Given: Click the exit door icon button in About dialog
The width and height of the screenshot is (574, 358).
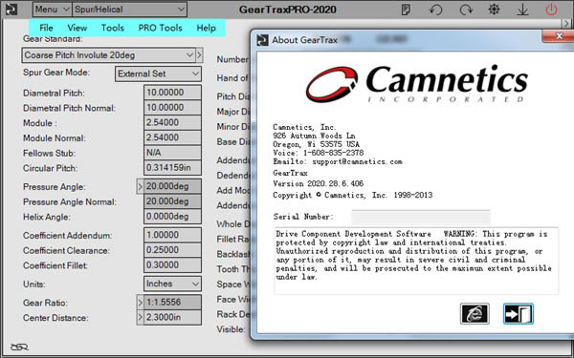Looking at the screenshot, I should 518,313.
